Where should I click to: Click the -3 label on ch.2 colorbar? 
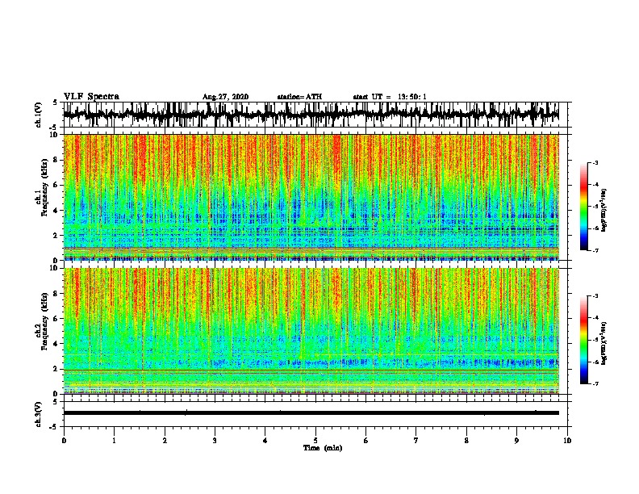point(595,296)
